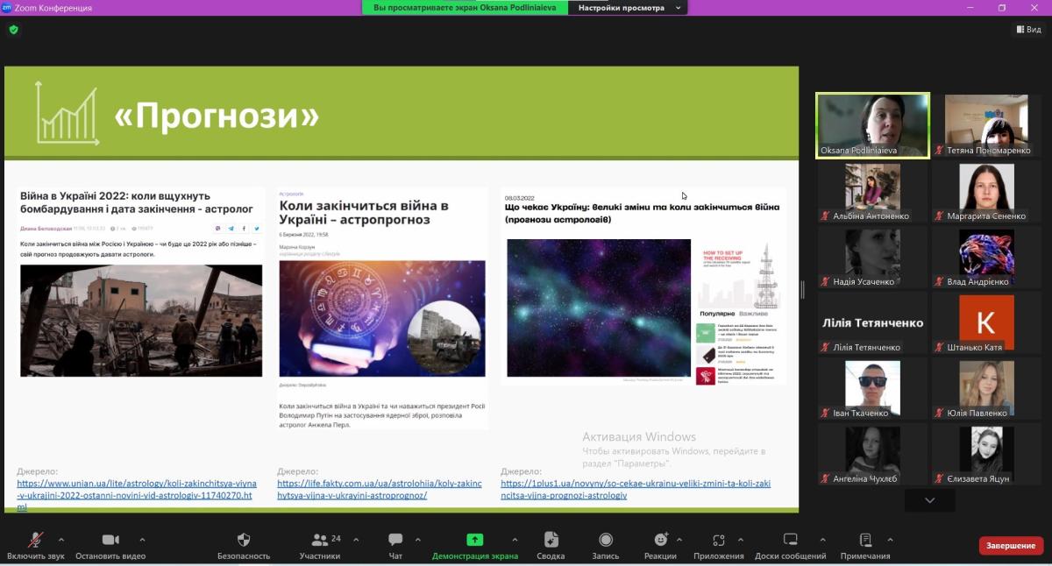Image resolution: width=1052 pixels, height=566 pixels.
Task: Open the Настройки просмотра dropdown
Action: pos(628,8)
